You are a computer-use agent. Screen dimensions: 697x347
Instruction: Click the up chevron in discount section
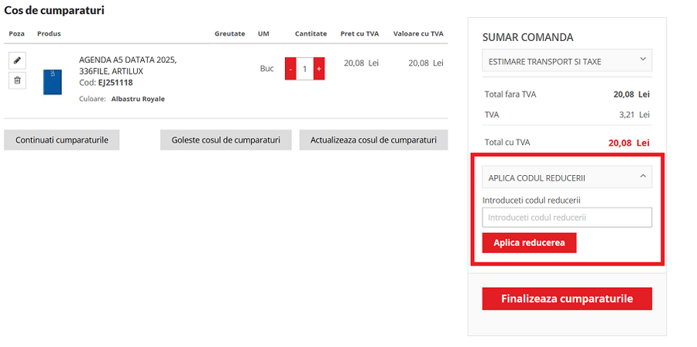(642, 177)
